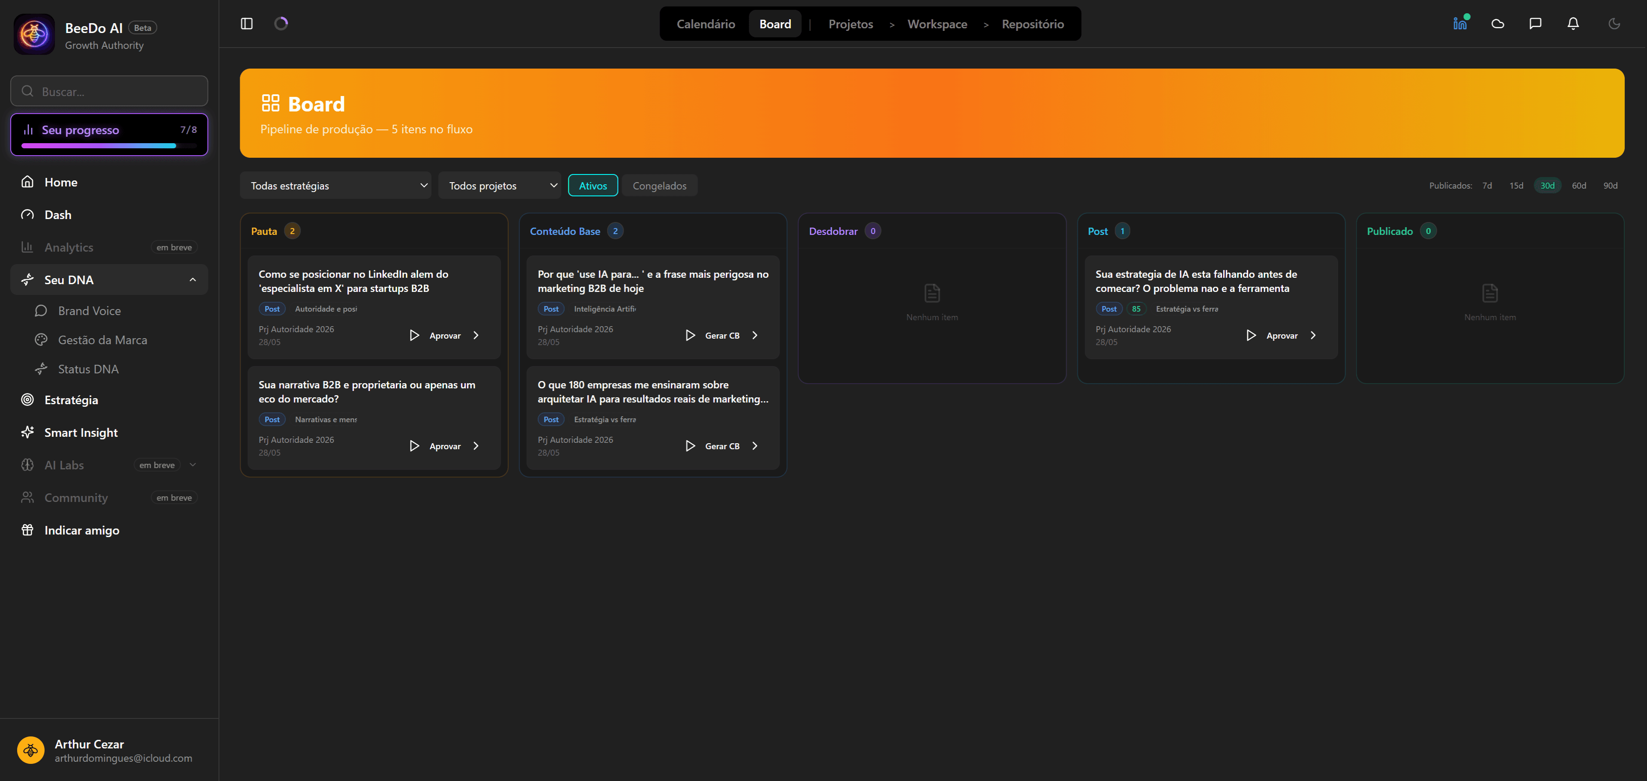Switch to Congelados filter
Screen dimensions: 1647x781
click(659, 186)
